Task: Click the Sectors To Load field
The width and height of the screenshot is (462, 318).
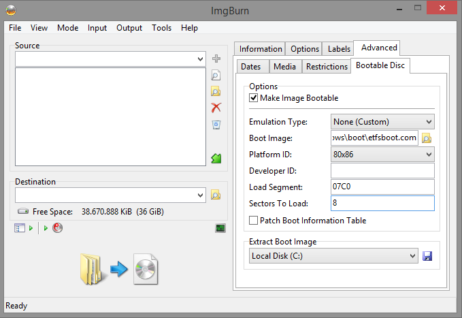Action: (x=382, y=203)
